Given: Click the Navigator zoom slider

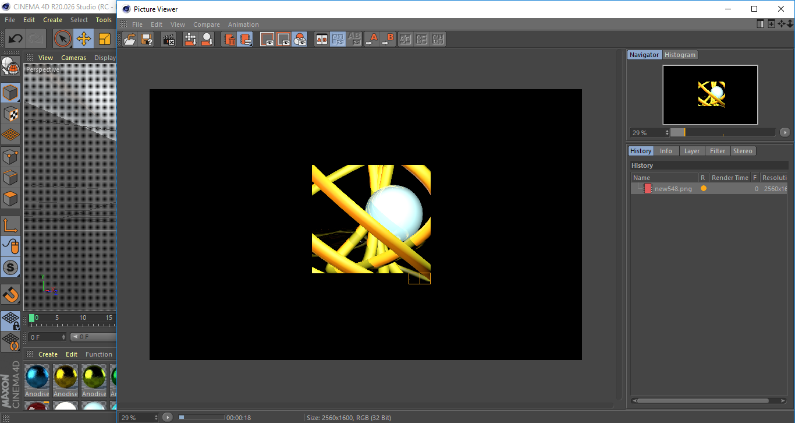Looking at the screenshot, I should [723, 132].
